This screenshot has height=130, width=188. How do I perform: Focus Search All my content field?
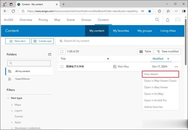point(77,41)
